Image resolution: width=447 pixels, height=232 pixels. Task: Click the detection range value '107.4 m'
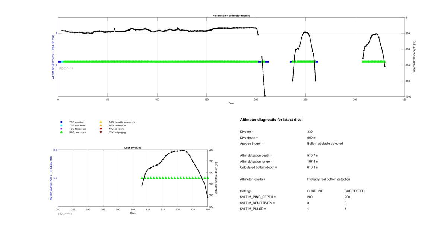tap(313, 162)
